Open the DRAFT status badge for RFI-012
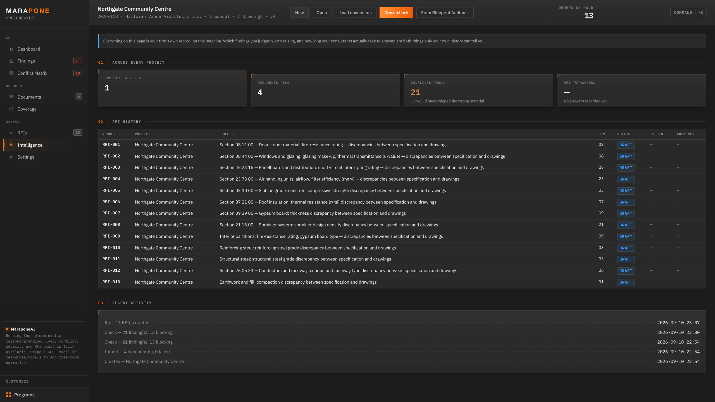Screen dimensions: 715x402 click(626, 271)
